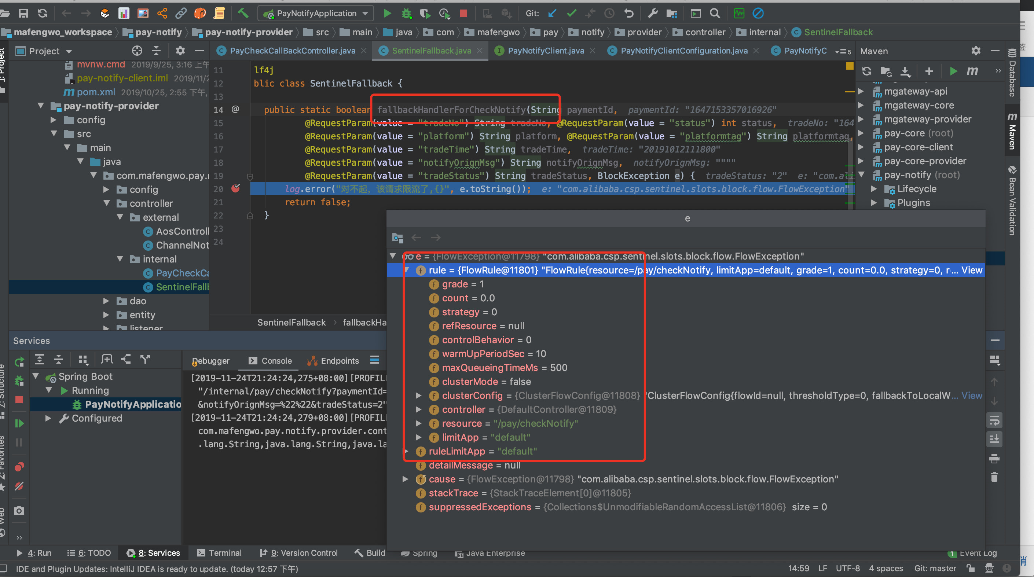Synchronize files with refresh icon

pos(43,14)
